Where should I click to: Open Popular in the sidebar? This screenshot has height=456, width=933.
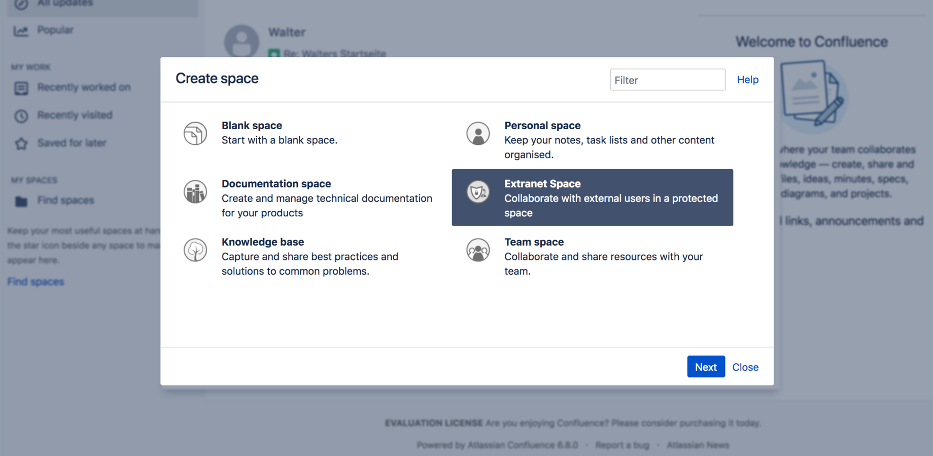click(55, 30)
